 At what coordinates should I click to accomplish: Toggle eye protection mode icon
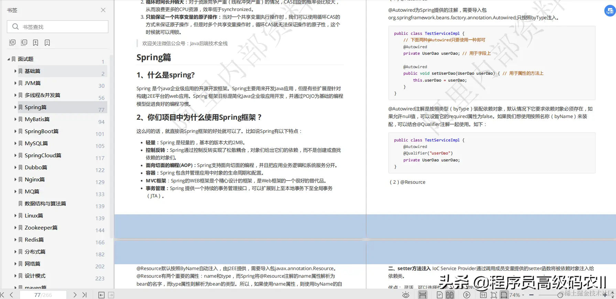pyautogui.click(x=406, y=295)
